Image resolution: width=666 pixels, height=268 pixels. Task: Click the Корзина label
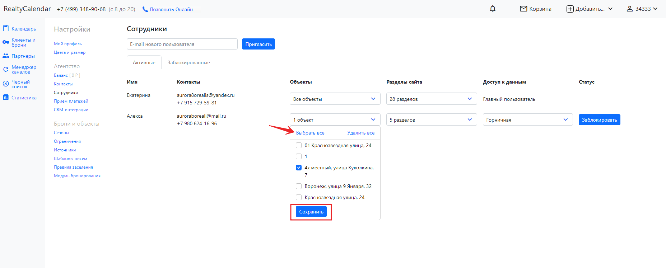click(x=540, y=9)
